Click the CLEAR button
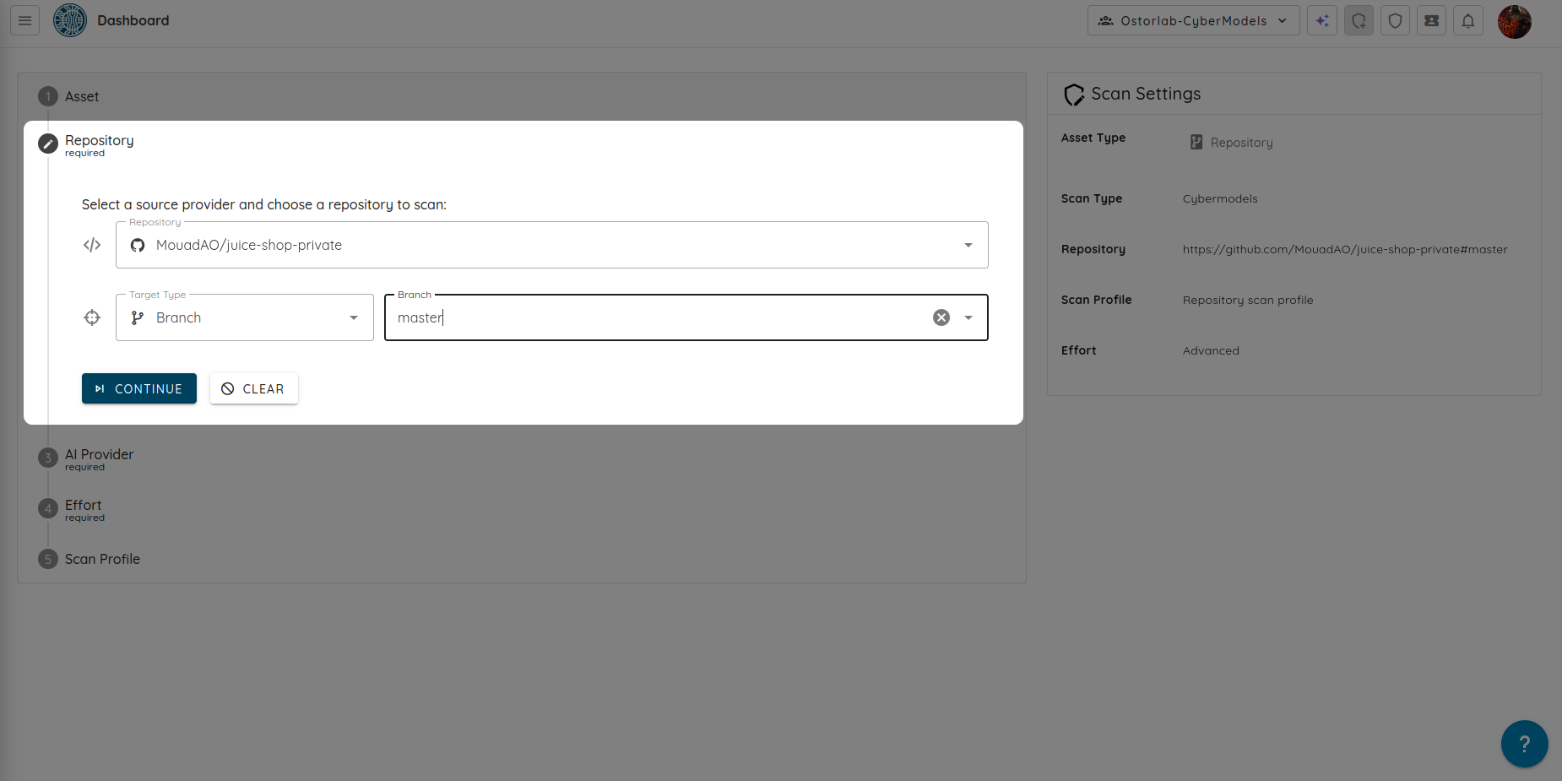Screen dimensions: 1562x781 click(x=254, y=388)
